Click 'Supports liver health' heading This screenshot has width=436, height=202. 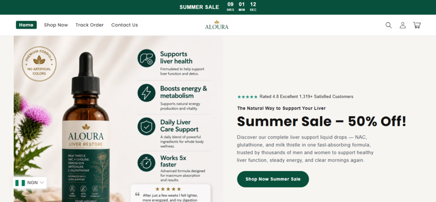coord(176,57)
